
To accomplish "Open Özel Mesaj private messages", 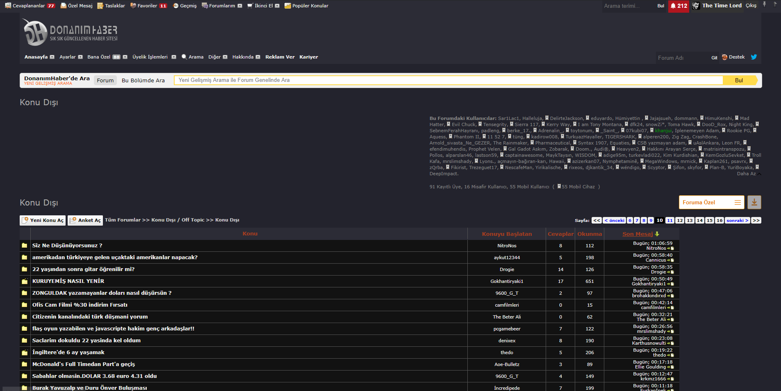I will (x=77, y=6).
